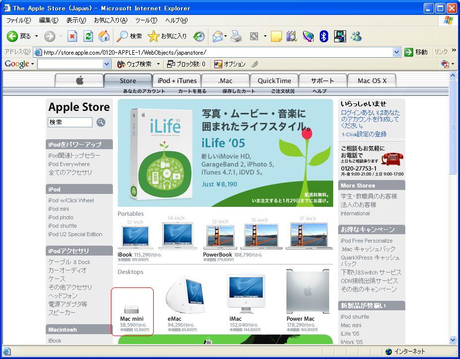
Task: Open Google toolbar options (オプション)
Action: pyautogui.click(x=230, y=64)
